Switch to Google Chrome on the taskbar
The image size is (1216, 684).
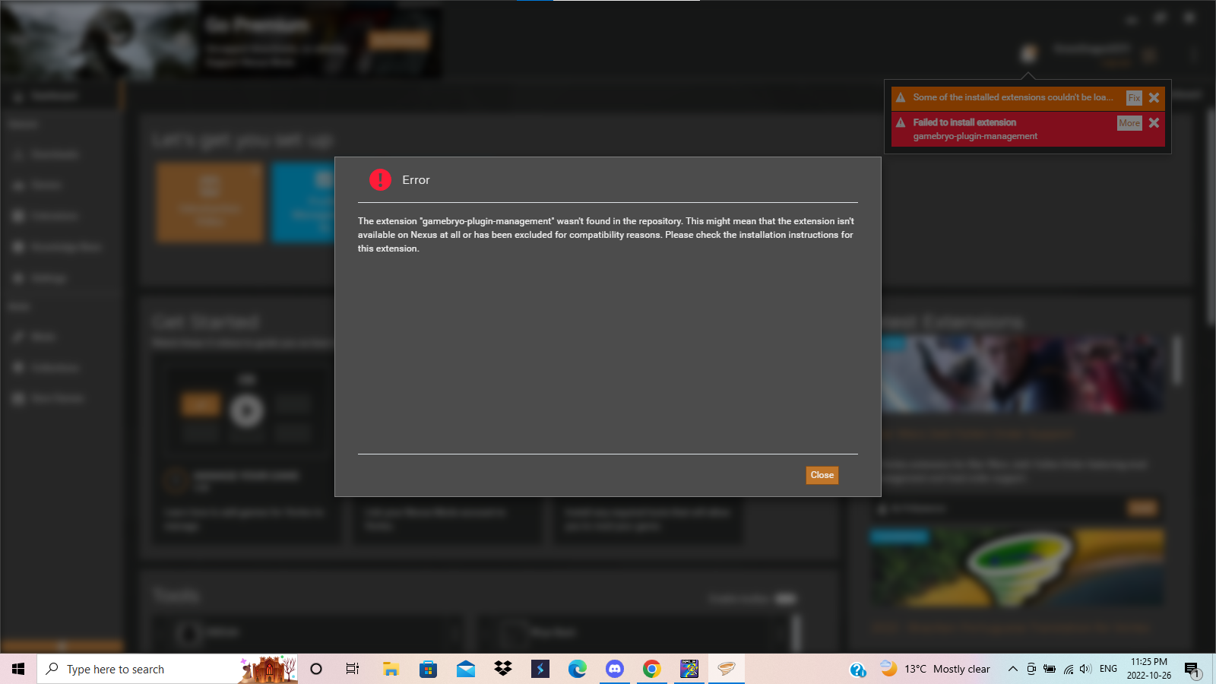pos(652,669)
